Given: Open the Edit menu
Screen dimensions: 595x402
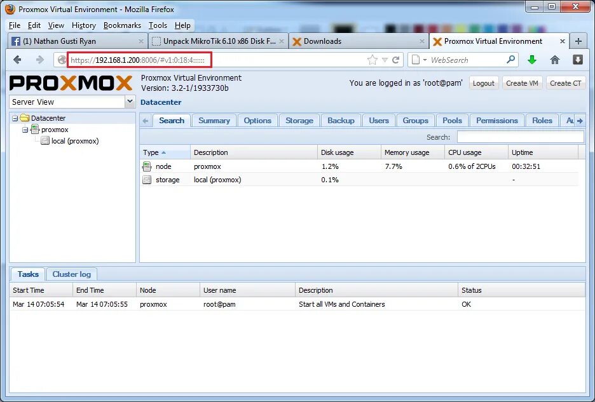Looking at the screenshot, I should point(34,25).
